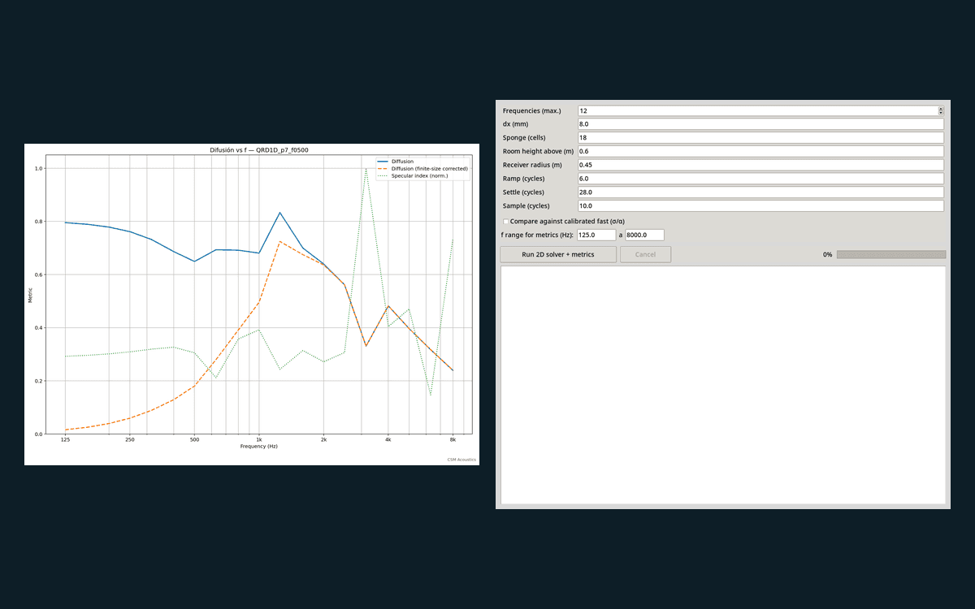This screenshot has width=975, height=609.
Task: Click the '0%' progress text
Action: pyautogui.click(x=827, y=254)
